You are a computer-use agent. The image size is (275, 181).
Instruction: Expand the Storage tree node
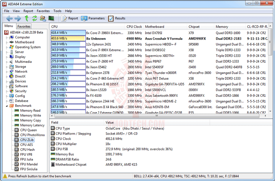point(6,67)
